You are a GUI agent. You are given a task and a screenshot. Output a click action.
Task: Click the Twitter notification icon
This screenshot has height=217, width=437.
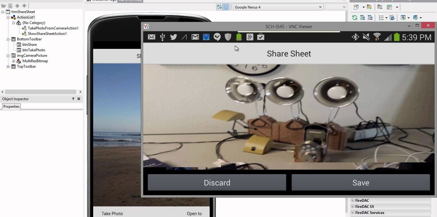pos(174,37)
